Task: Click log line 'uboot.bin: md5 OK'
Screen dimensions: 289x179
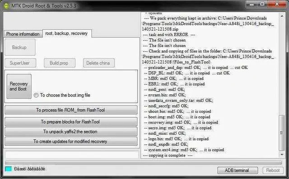Action: pos(177,111)
